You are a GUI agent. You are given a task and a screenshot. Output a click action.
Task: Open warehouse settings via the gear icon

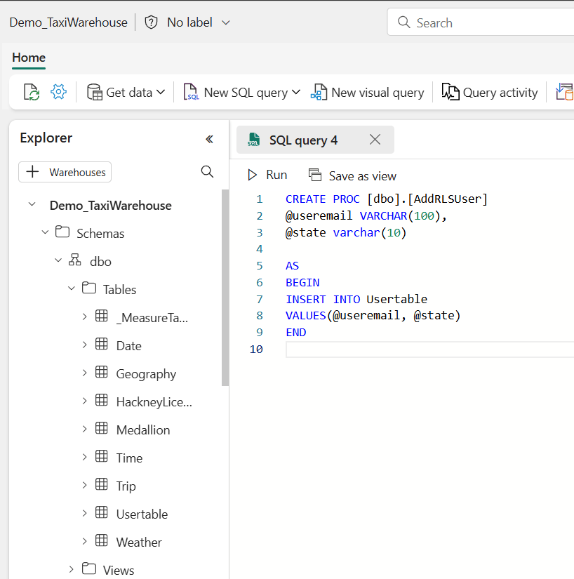tap(58, 92)
